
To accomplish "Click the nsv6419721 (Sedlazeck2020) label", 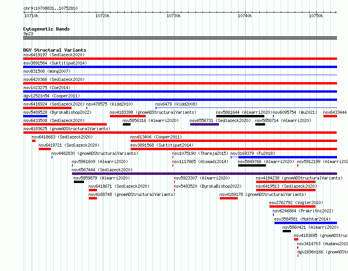I will [x=69, y=145].
